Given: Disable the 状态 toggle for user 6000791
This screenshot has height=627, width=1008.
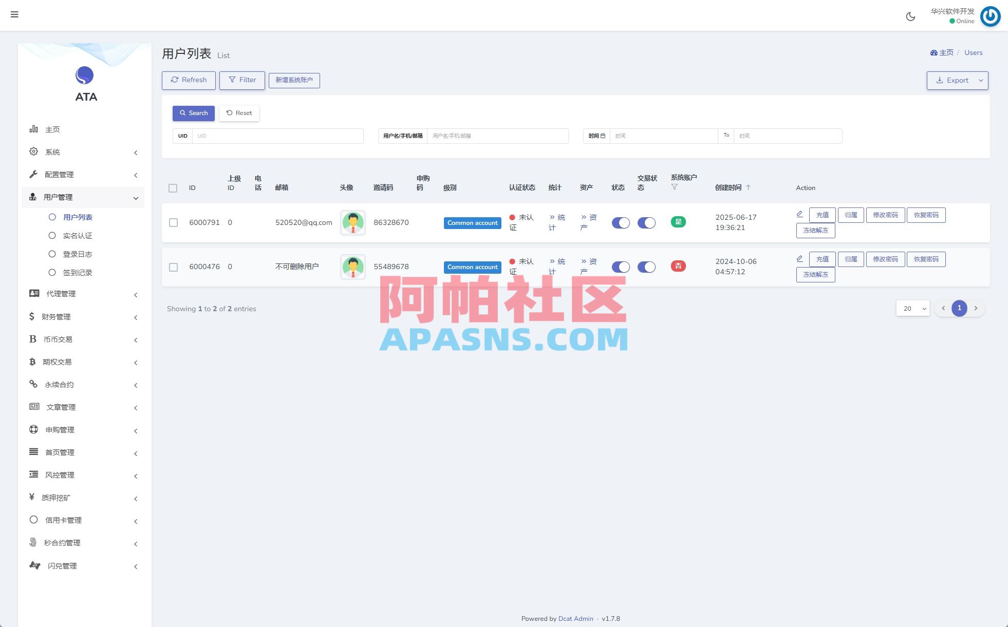Looking at the screenshot, I should (620, 223).
